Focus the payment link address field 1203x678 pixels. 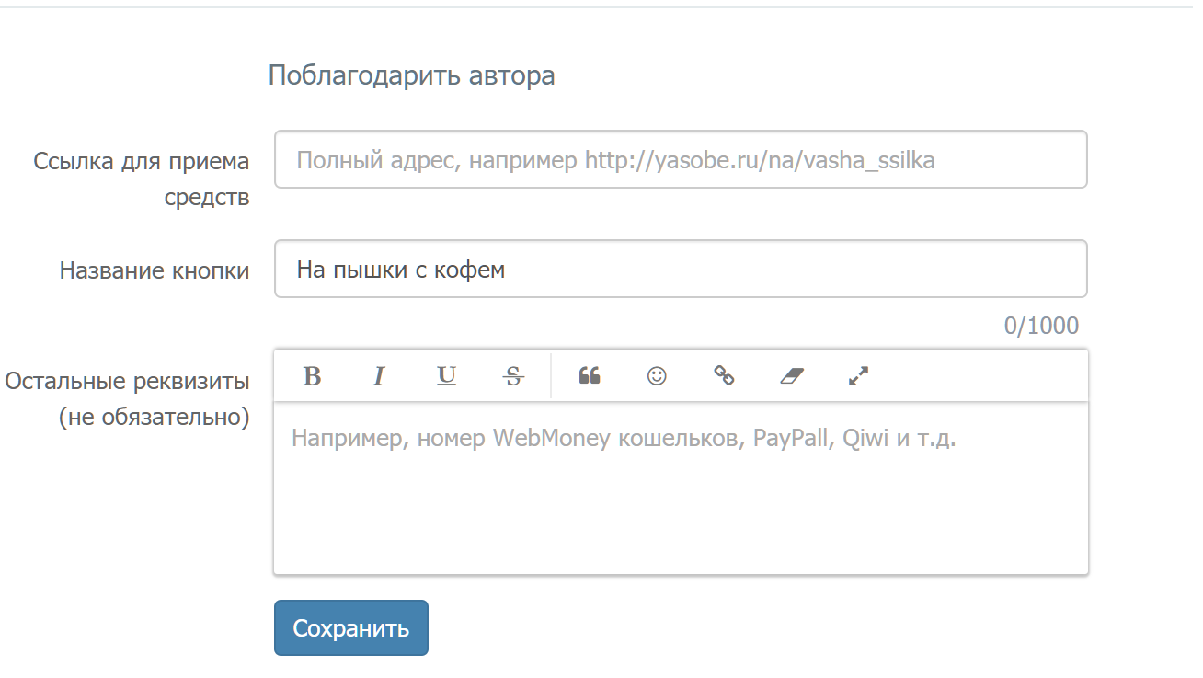pyautogui.click(x=681, y=160)
